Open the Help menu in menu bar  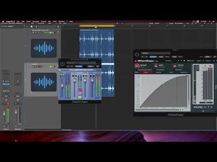pyautogui.click(x=71, y=22)
